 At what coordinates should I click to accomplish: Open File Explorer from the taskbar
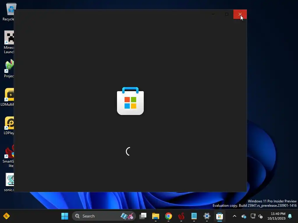(x=156, y=216)
